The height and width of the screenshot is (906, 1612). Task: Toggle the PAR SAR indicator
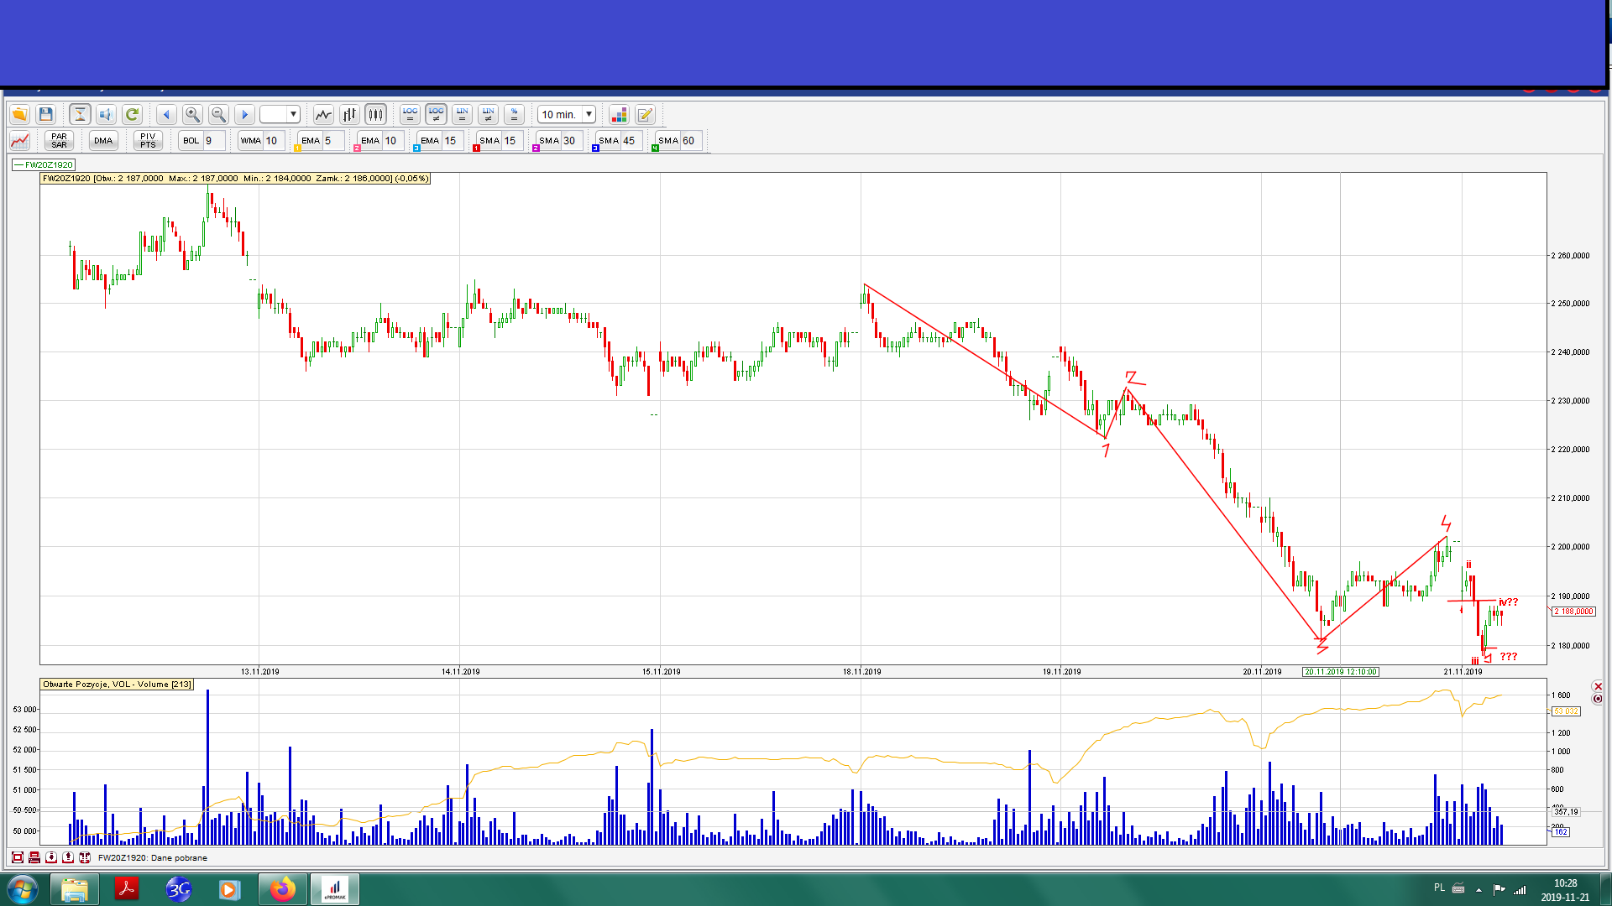click(59, 140)
